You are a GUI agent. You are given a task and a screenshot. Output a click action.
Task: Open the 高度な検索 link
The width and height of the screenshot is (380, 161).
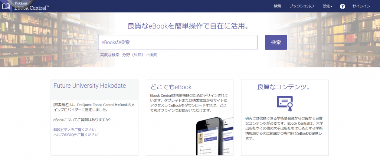pos(110,55)
